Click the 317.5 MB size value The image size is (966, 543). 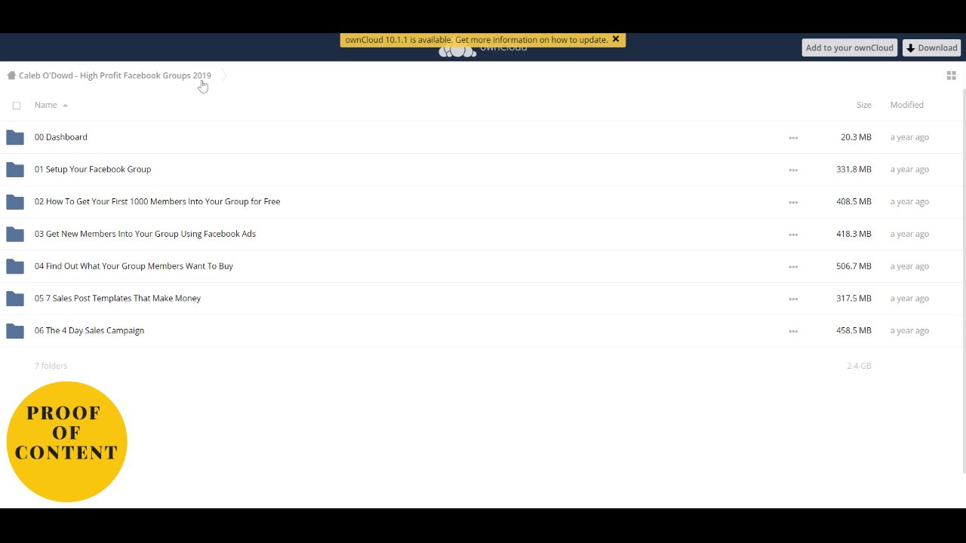click(854, 299)
